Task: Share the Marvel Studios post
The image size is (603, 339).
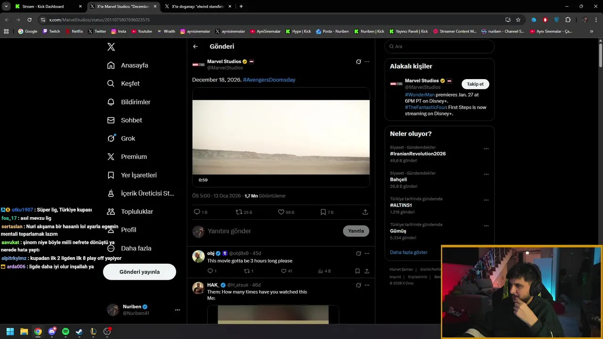Action: click(365, 212)
